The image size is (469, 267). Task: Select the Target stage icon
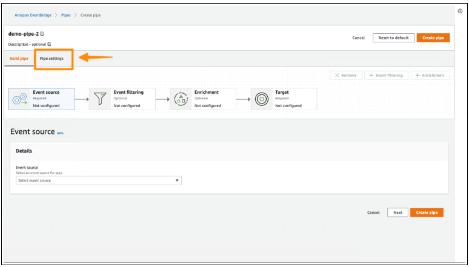[x=262, y=99]
